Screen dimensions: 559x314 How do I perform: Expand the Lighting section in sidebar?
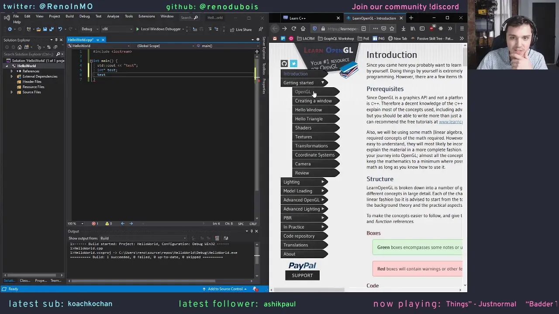pyautogui.click(x=304, y=182)
